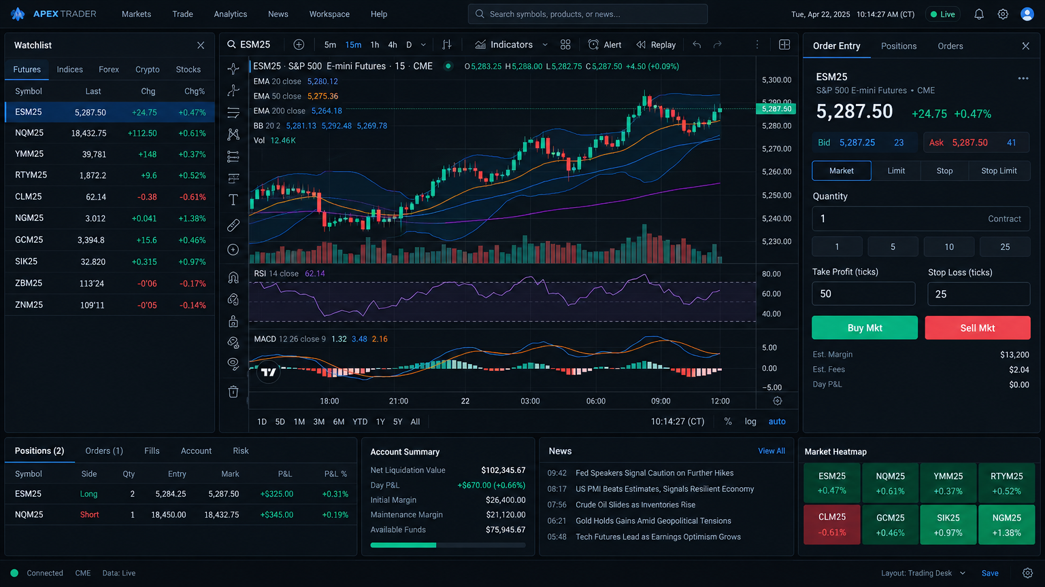Select the text annotation tool
The image size is (1045, 587).
tap(233, 200)
